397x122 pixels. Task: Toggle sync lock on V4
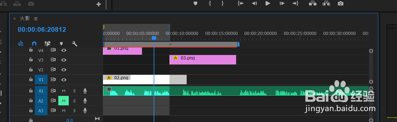click(x=53, y=50)
